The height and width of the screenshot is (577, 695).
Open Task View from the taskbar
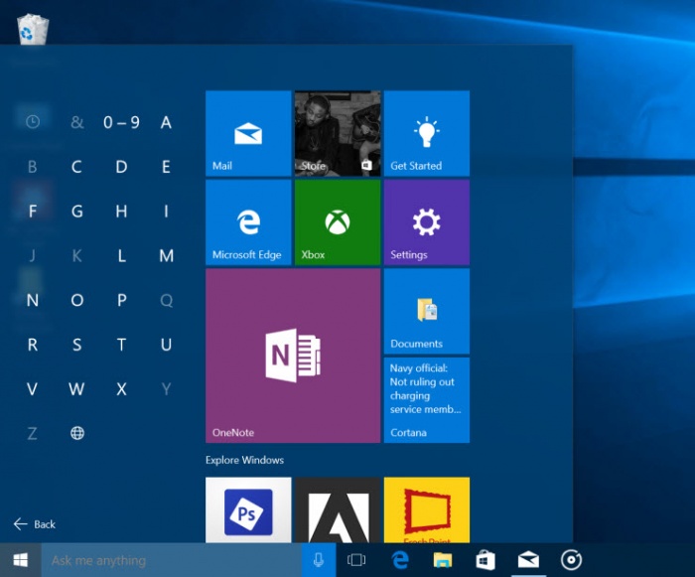click(356, 560)
